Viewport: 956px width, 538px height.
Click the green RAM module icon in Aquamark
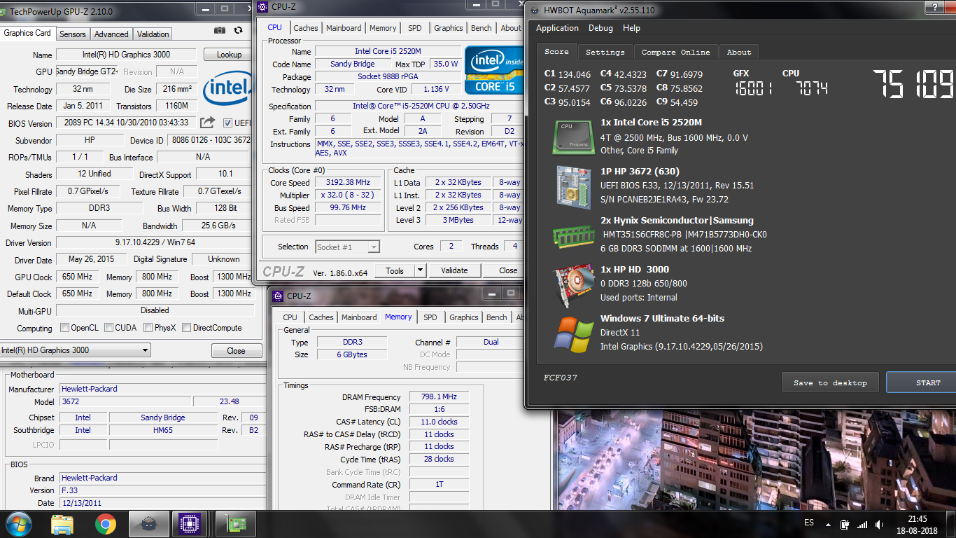(574, 235)
